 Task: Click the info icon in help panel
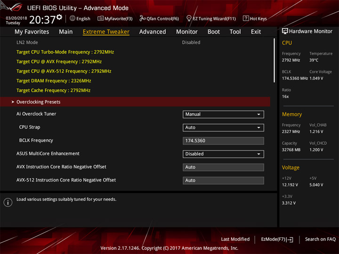(8, 202)
